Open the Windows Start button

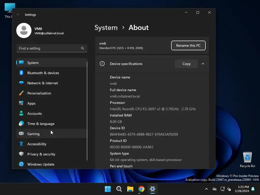(108, 189)
